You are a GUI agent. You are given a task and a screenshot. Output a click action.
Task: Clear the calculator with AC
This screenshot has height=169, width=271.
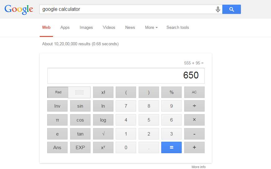tap(194, 92)
